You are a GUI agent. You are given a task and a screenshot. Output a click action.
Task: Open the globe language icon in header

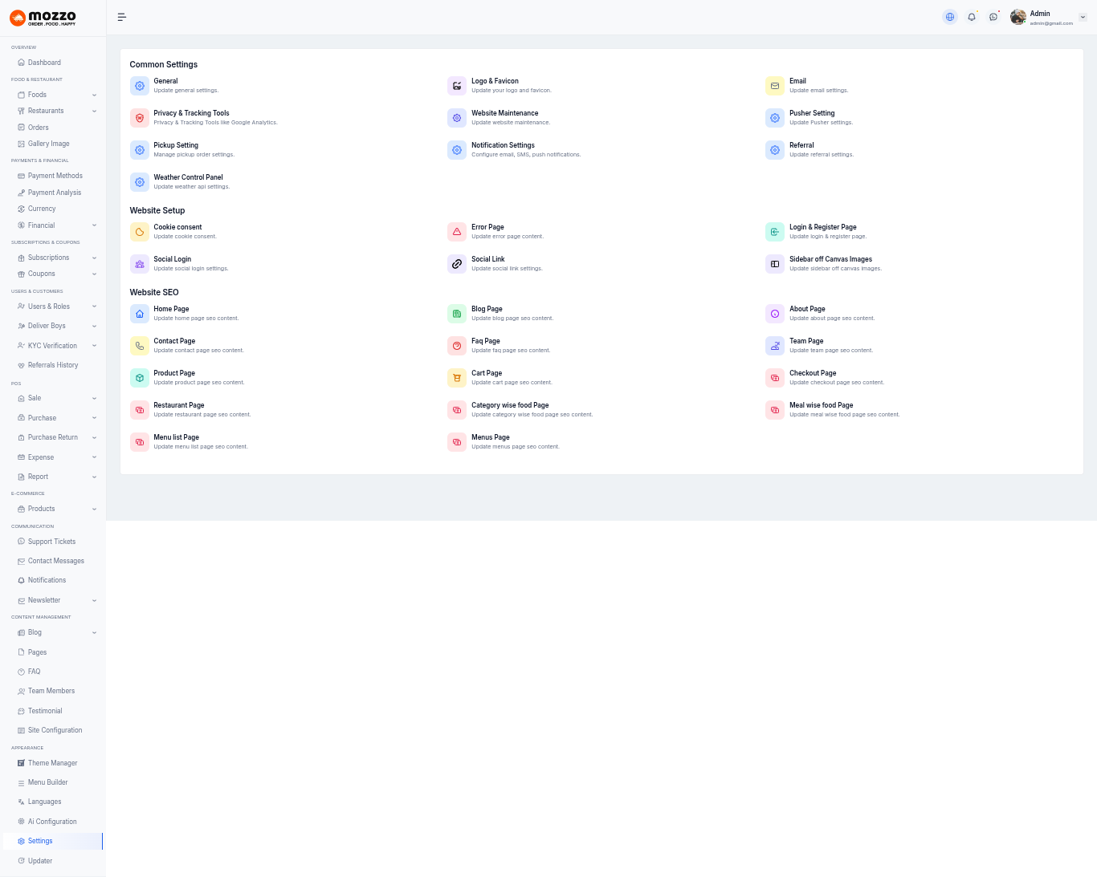coord(950,17)
